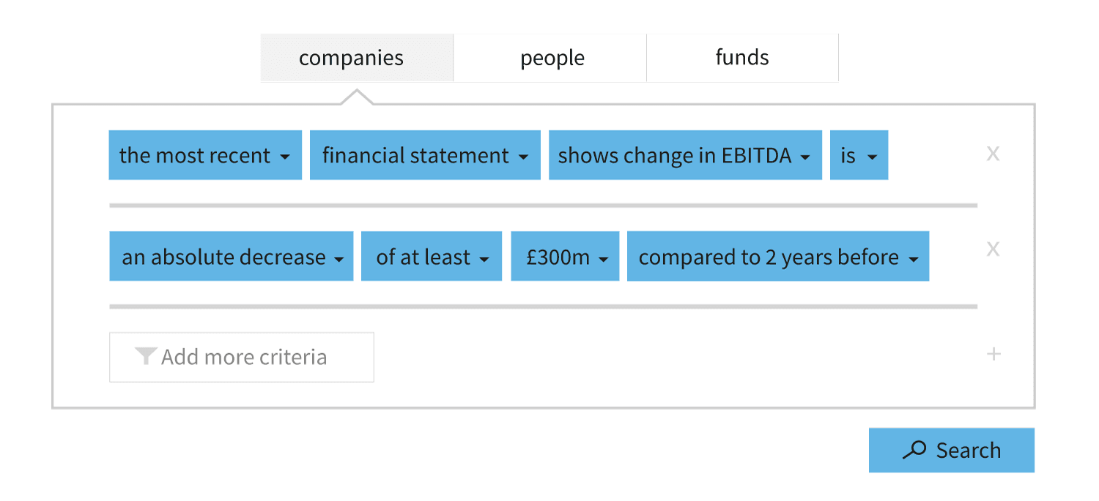Switch to the funds tab

pyautogui.click(x=742, y=58)
